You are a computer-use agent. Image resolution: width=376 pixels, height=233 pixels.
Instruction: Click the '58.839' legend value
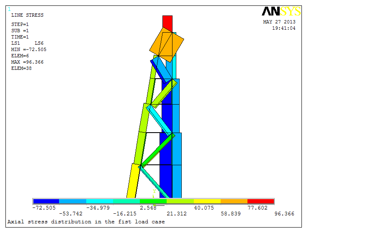[x=231, y=214]
